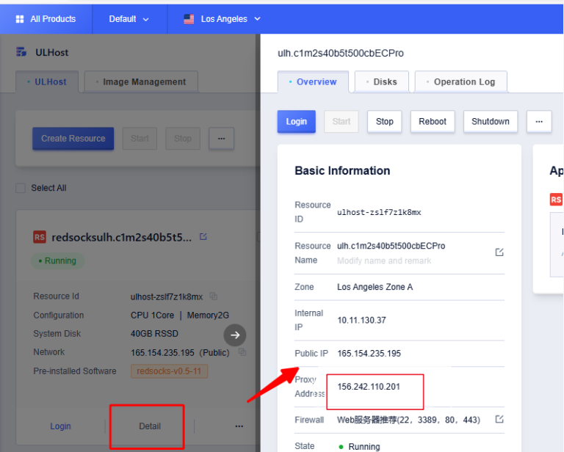Expand the Default project dropdown
Viewport: 564px width, 452px height.
pos(129,19)
